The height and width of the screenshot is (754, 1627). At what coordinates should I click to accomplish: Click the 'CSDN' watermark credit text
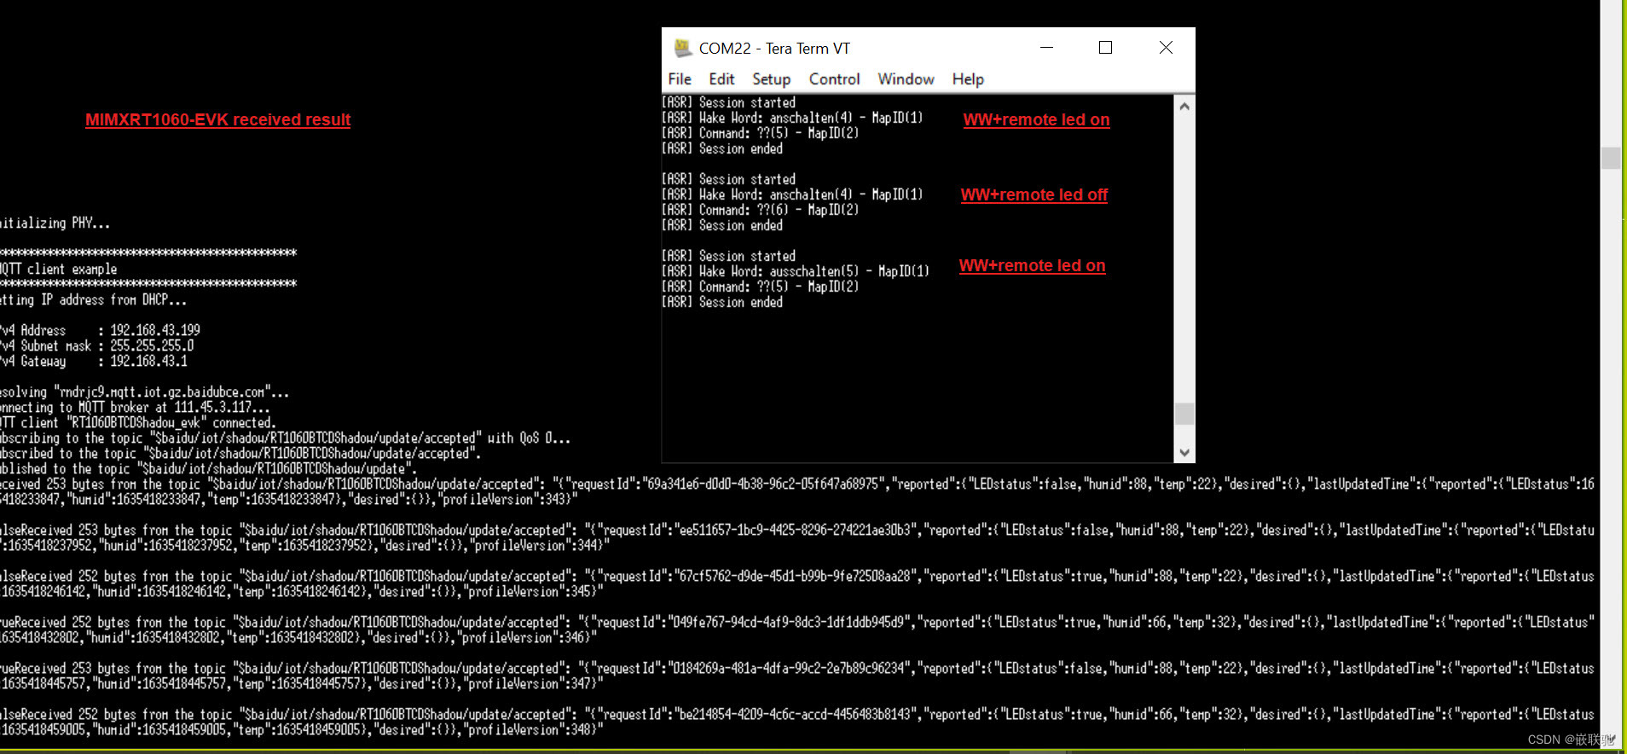1571,739
